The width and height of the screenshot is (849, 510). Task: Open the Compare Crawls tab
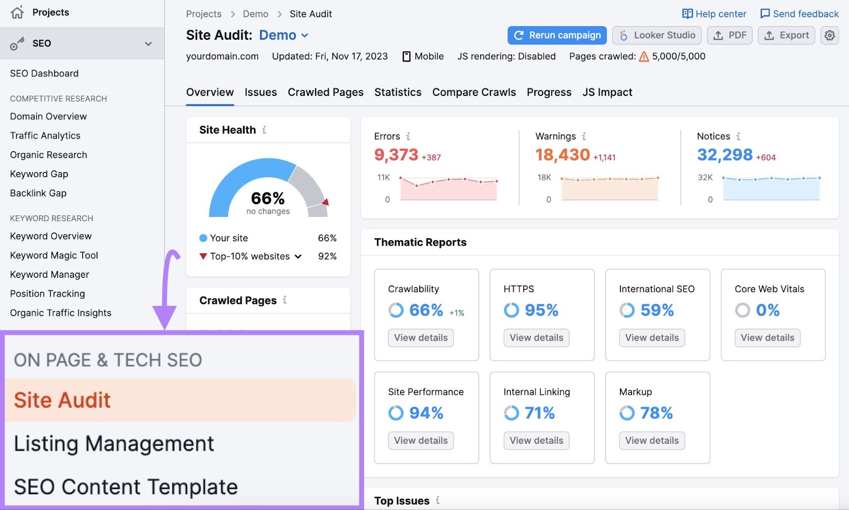tap(473, 92)
